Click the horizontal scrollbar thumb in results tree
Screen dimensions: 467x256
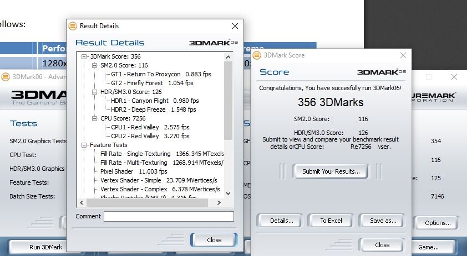click(x=147, y=202)
